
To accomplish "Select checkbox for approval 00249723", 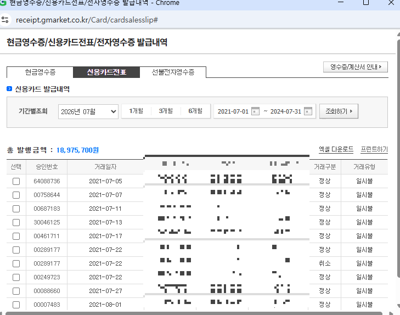I will point(16,278).
